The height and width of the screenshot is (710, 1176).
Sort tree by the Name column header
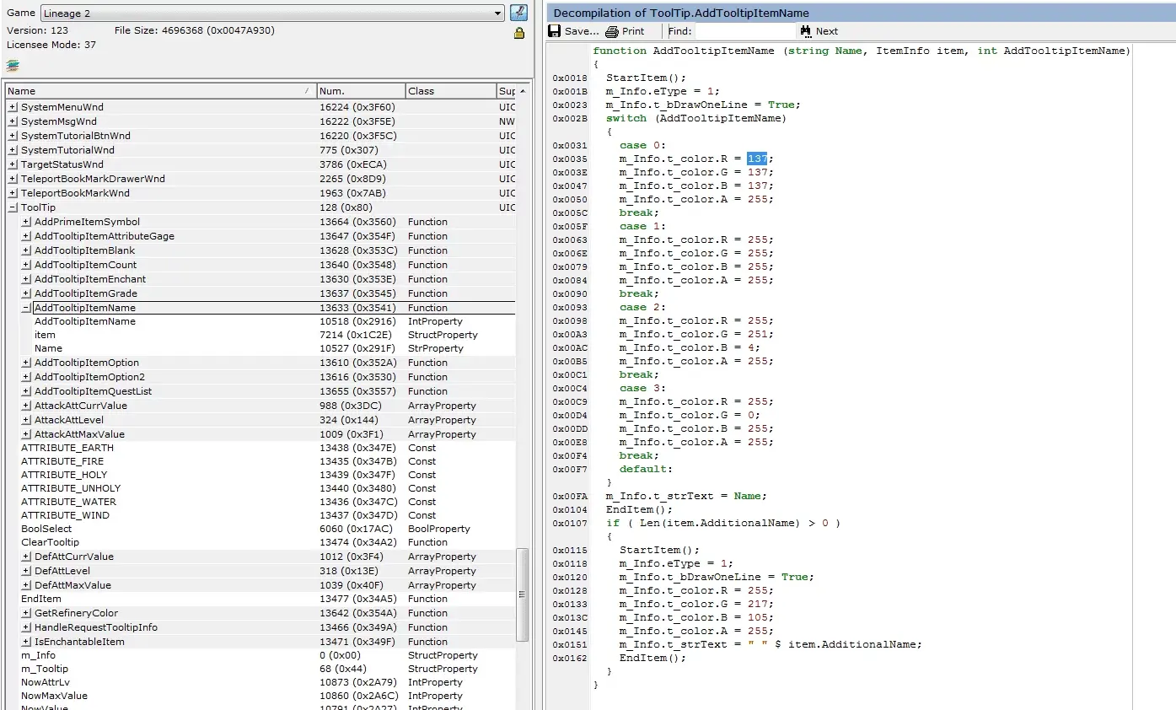[x=160, y=91]
